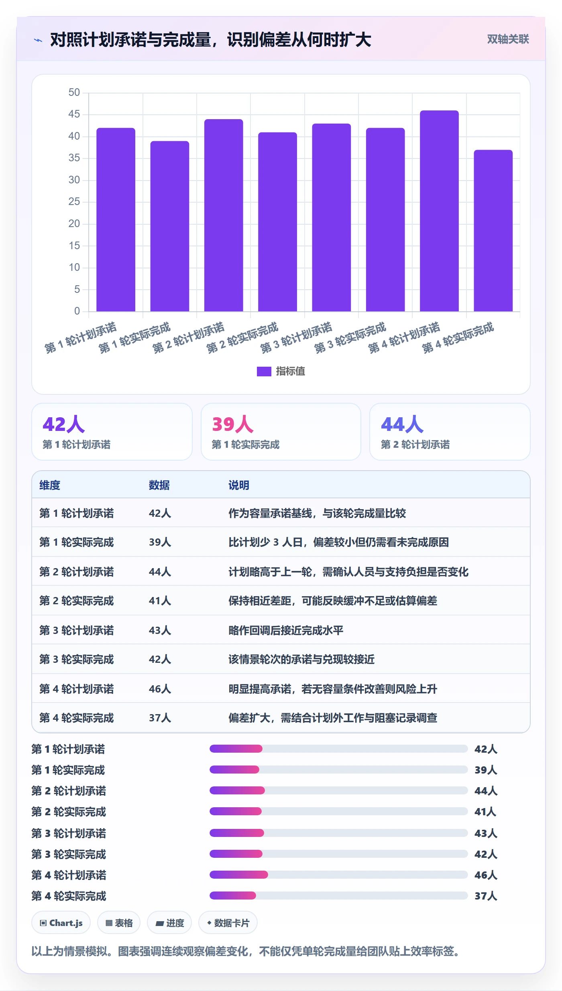Click the 数据卡片 tag chip
This screenshot has width=562, height=991.
coord(228,923)
